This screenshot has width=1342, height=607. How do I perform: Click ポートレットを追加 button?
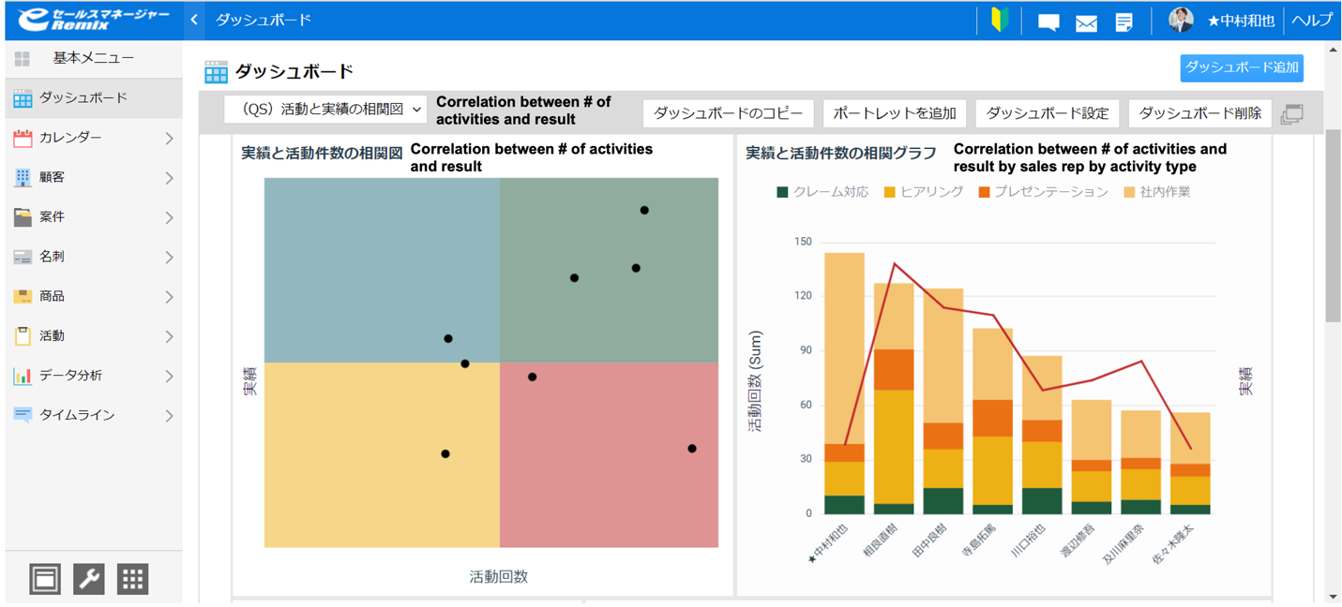coord(894,112)
